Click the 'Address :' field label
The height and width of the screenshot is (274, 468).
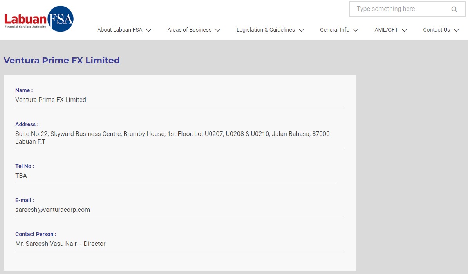(x=27, y=124)
